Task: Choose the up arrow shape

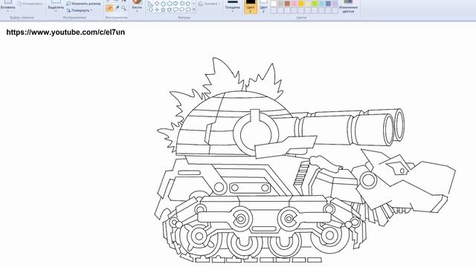Action: 188,4
